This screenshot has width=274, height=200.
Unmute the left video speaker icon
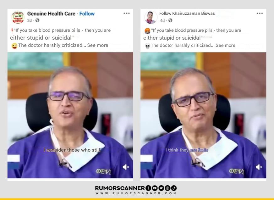tap(126, 167)
